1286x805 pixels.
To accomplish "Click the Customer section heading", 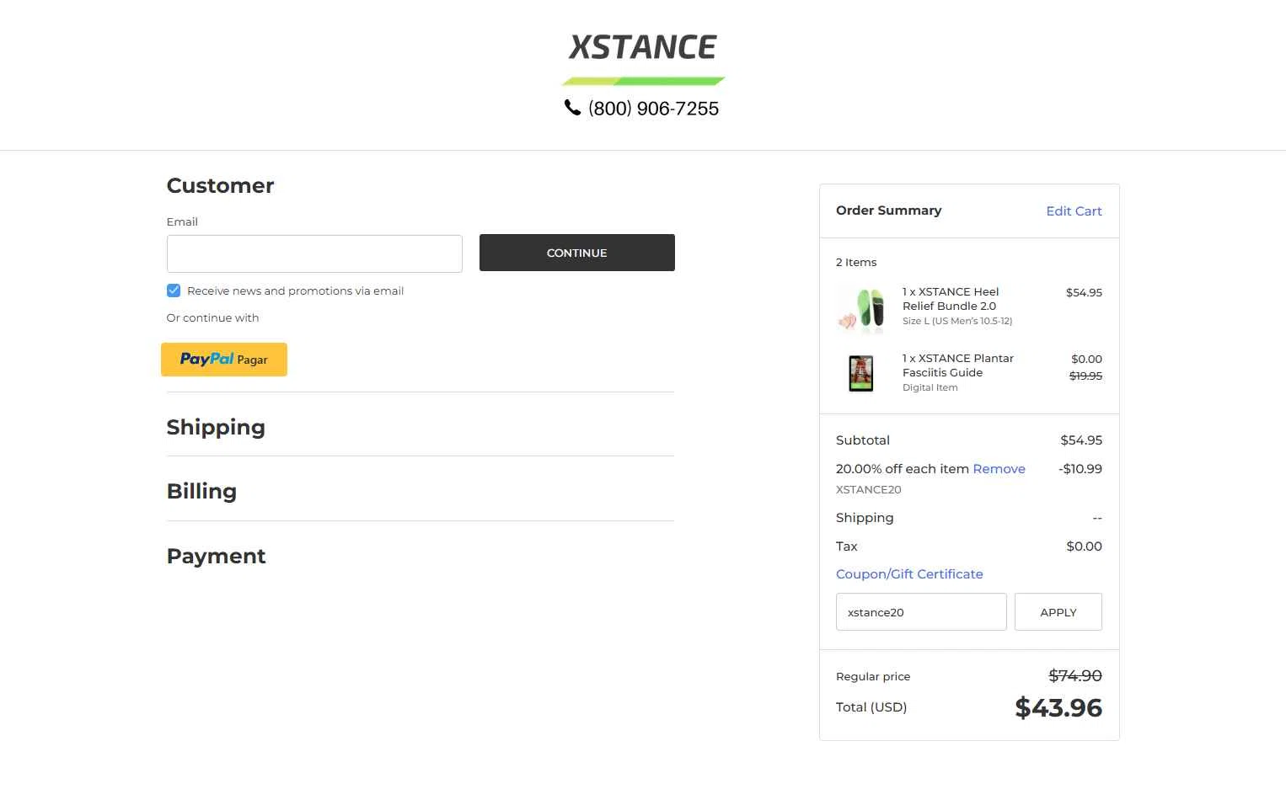I will point(220,185).
